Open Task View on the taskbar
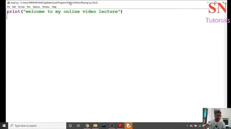Viewport: 231px width, 129px height. [x=78, y=126]
